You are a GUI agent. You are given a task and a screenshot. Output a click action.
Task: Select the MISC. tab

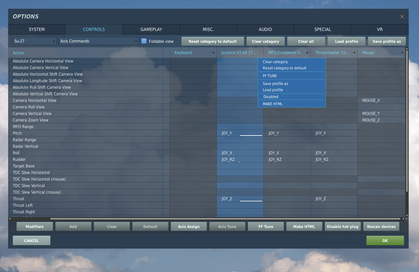click(208, 29)
